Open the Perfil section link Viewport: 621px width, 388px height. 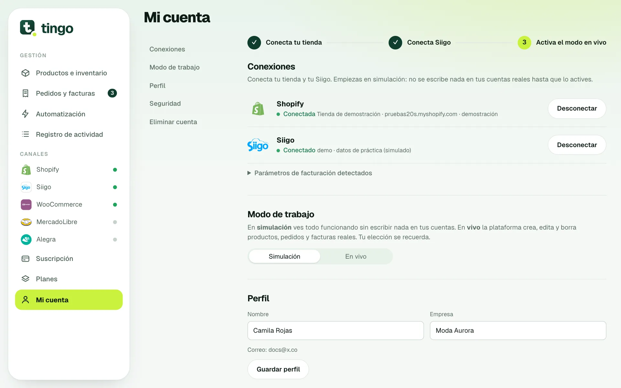coord(157,86)
